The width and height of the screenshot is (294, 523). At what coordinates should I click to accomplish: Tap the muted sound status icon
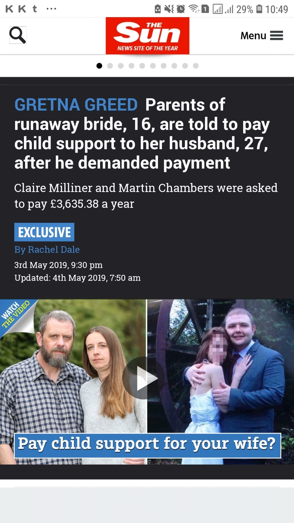[x=170, y=9]
